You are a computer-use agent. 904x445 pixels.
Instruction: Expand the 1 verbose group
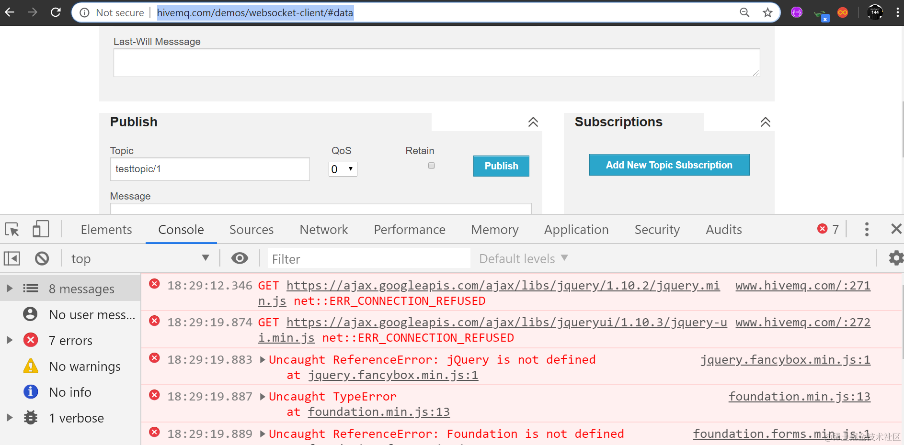coord(10,418)
